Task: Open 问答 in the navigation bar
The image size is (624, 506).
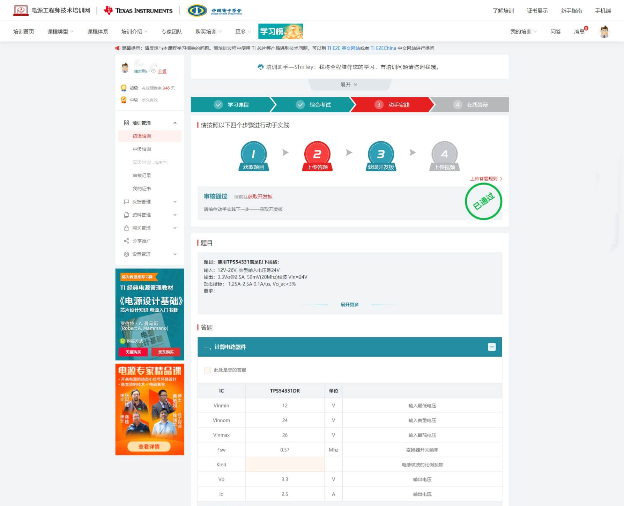Action: [555, 31]
